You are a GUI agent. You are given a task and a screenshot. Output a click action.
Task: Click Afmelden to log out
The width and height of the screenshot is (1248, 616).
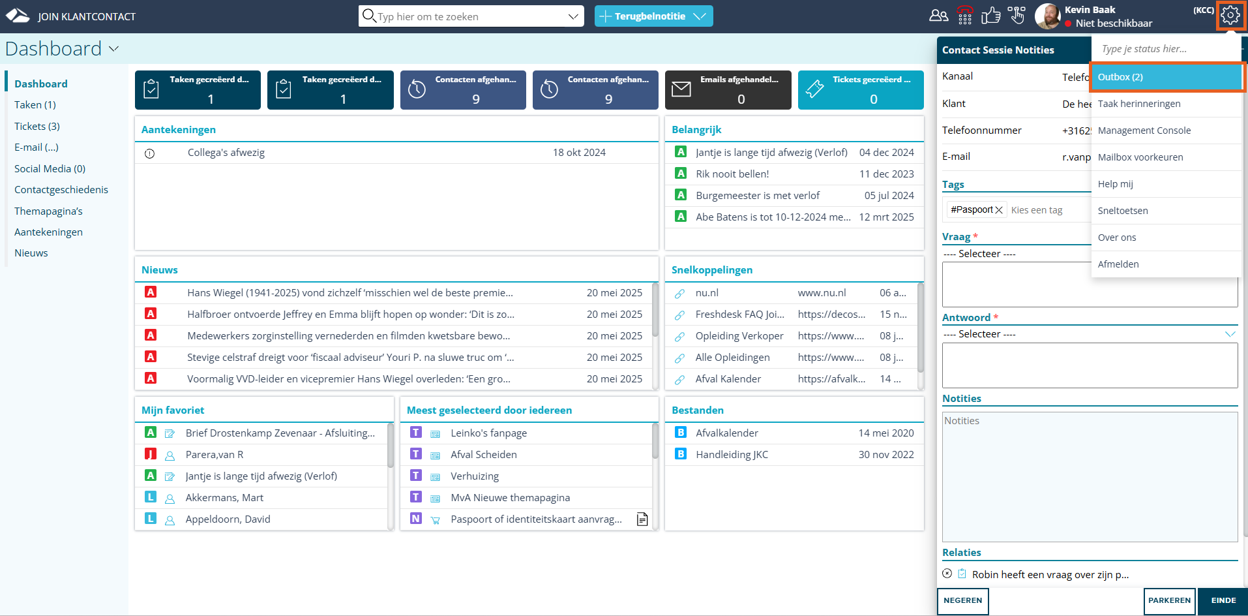tap(1166, 264)
